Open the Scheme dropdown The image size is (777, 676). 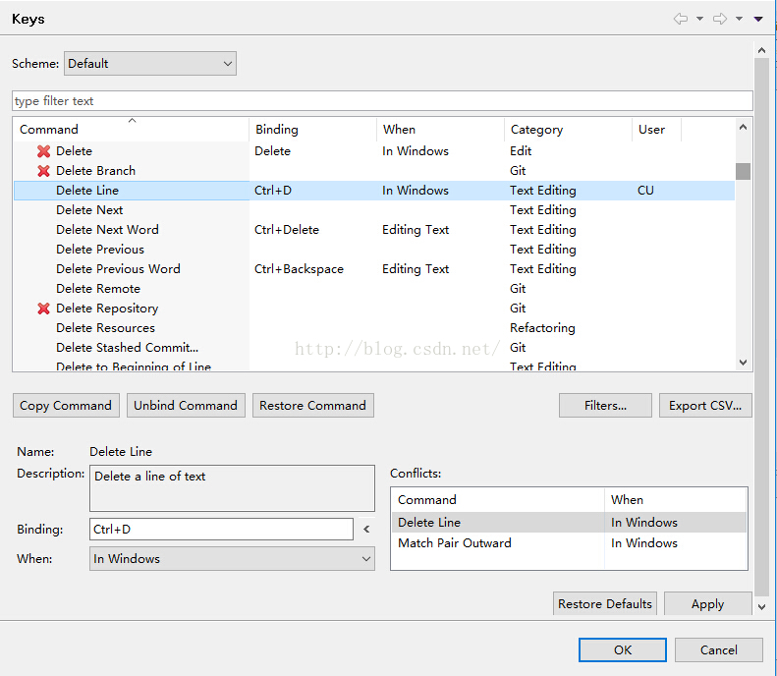coord(149,64)
